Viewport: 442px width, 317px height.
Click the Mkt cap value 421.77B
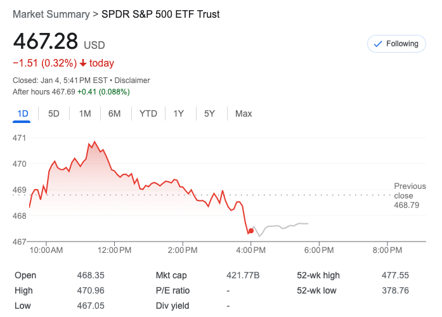(243, 275)
